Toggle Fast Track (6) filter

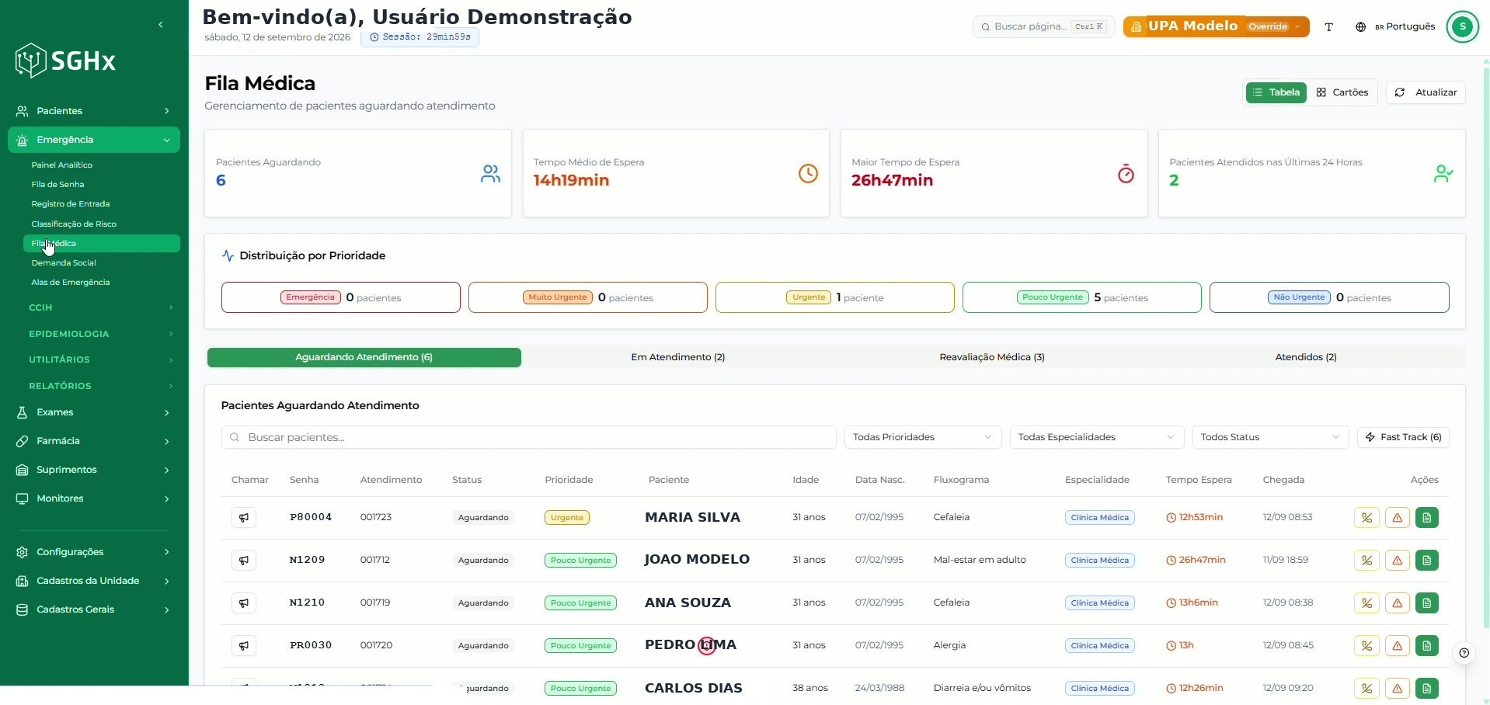(1403, 437)
